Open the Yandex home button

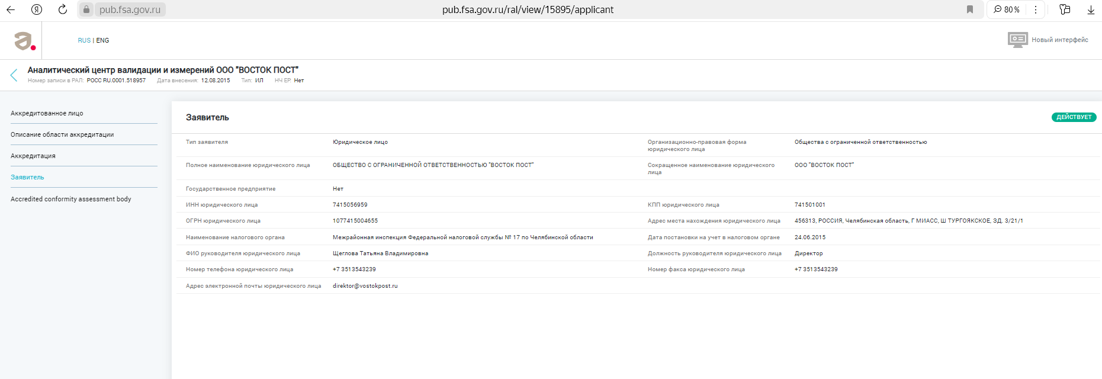pyautogui.click(x=37, y=9)
